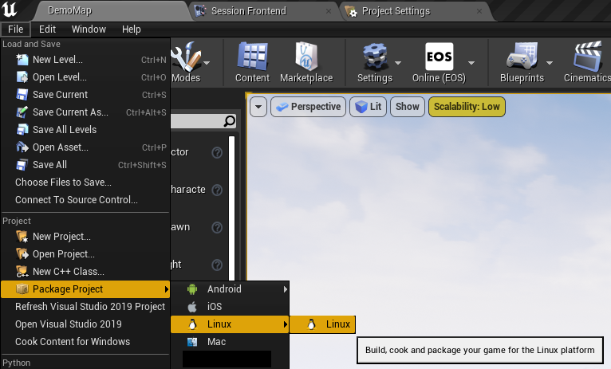Viewport: 611px width, 369px height.
Task: Open the viewport options dropdown arrow
Action: 258,107
